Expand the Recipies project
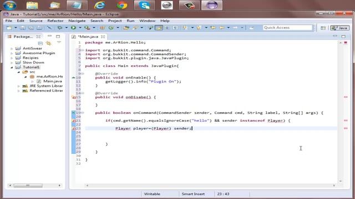 point(12,58)
